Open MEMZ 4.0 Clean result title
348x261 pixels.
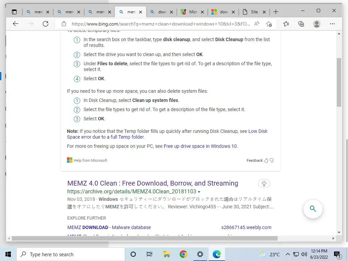coord(153,183)
